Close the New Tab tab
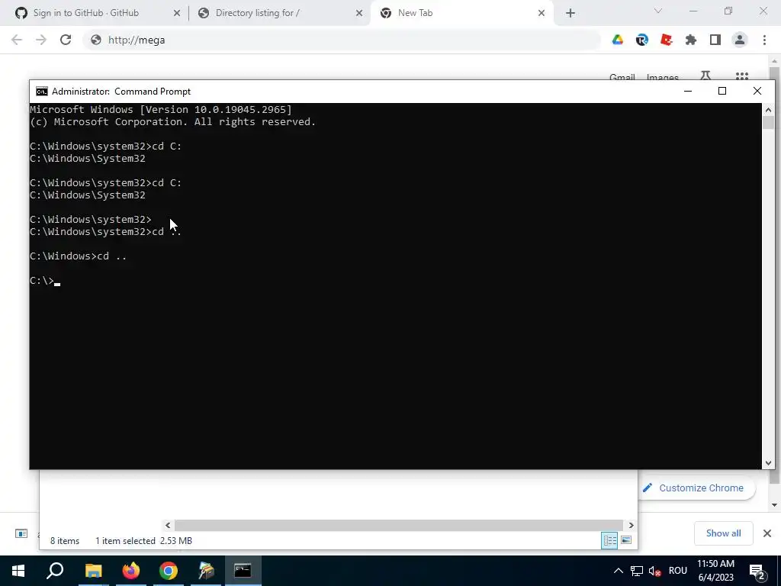 (542, 13)
